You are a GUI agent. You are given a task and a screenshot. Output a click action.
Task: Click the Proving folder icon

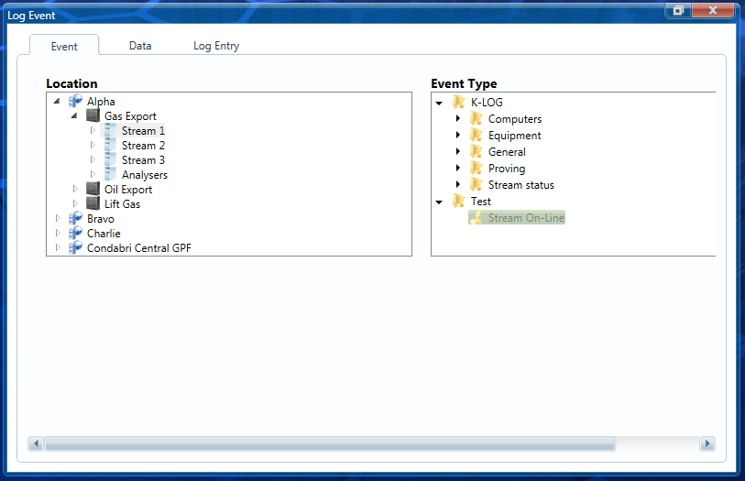[477, 168]
